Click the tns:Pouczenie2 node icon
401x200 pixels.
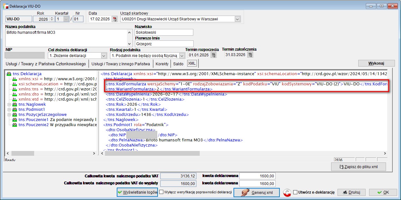pos(14,125)
